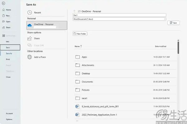Click the Recent clock icon
The image size is (187, 124).
pyautogui.click(x=30, y=12)
